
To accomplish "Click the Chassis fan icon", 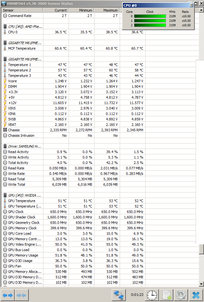I will click(x=5, y=130).
